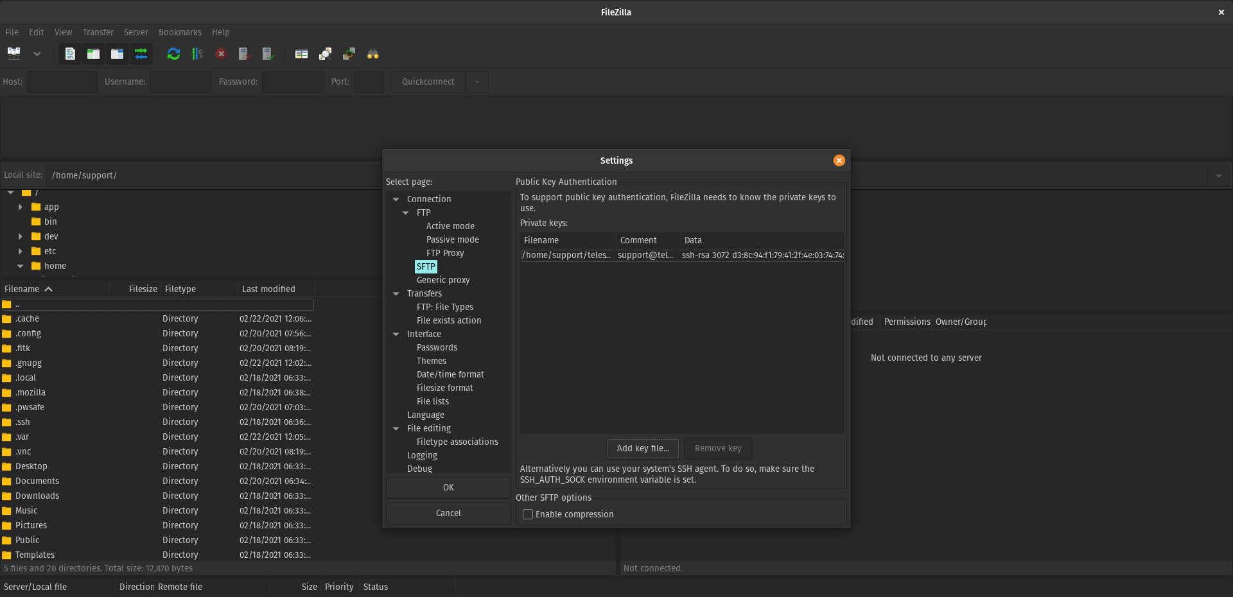Screen dimensions: 1233x597
Task: Toggle processing of transfer queue
Action: point(197,54)
